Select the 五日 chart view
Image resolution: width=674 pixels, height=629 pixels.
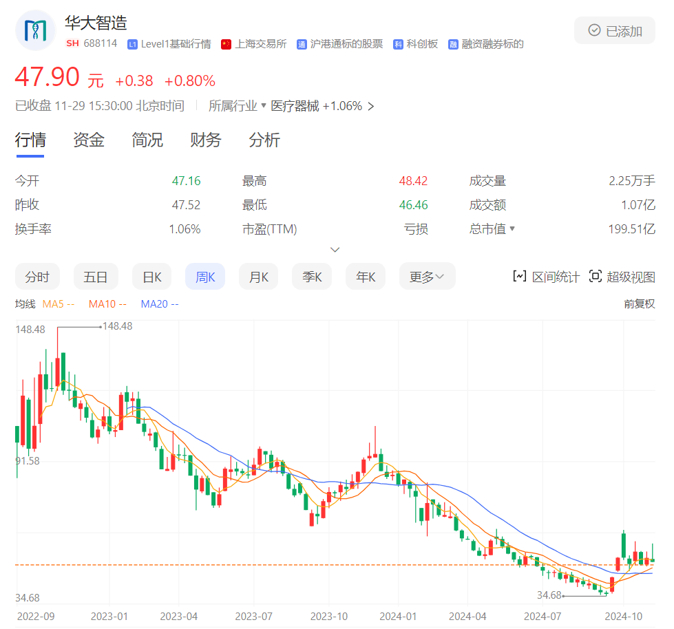pyautogui.click(x=96, y=277)
